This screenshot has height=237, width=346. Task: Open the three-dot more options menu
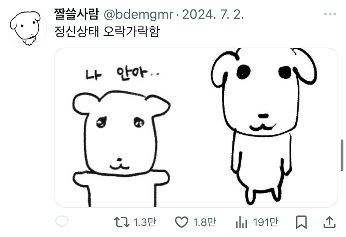330,14
